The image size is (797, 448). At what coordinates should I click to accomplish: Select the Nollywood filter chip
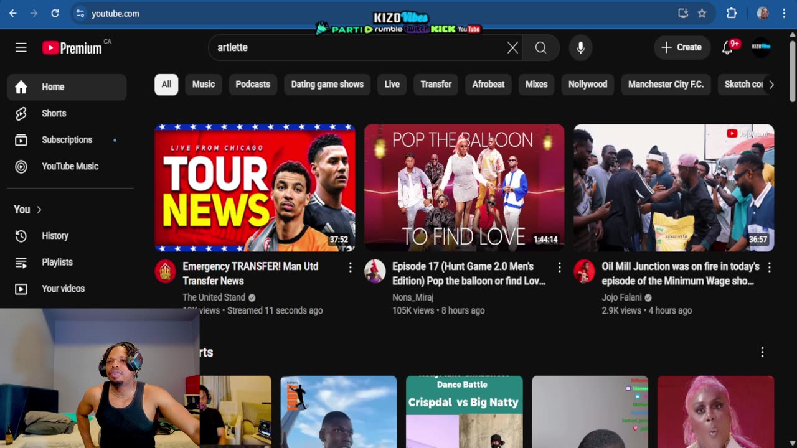588,85
